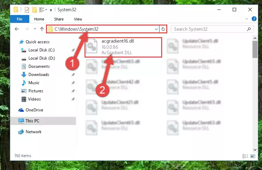This screenshot has width=262, height=170.
Task: Refresh the System32 folder view
Action: click(x=163, y=29)
